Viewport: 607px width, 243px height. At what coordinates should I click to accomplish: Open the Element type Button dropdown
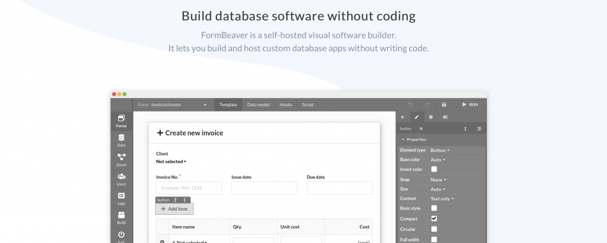pos(440,150)
